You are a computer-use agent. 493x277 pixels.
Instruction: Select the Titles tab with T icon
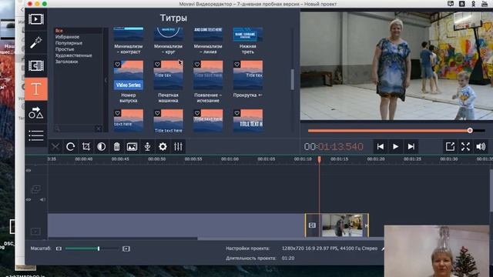tap(36, 89)
